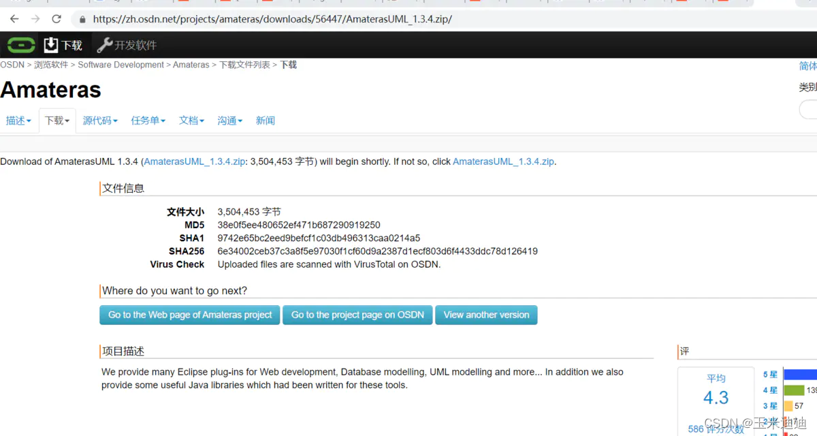Focus the browser address bar URL
Viewport: 817px width, 436px height.
[x=272, y=19]
